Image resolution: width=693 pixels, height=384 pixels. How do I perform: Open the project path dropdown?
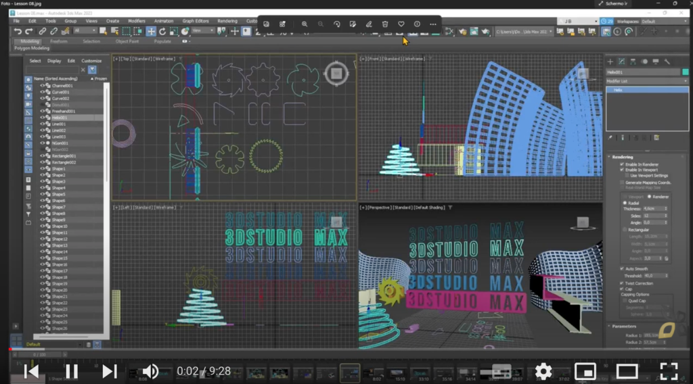524,32
